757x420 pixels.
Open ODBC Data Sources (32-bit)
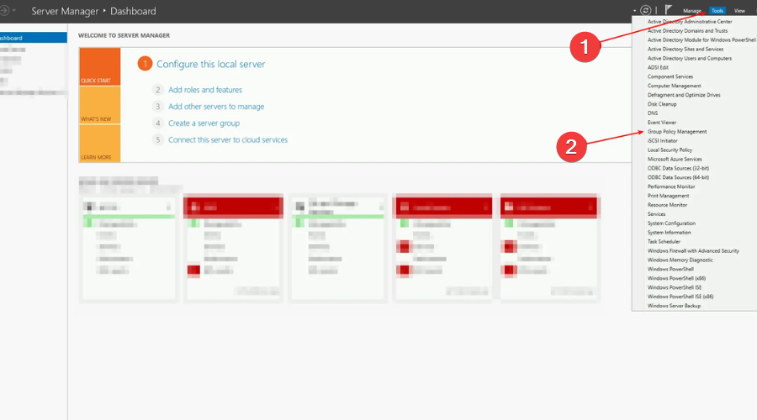[x=678, y=168]
